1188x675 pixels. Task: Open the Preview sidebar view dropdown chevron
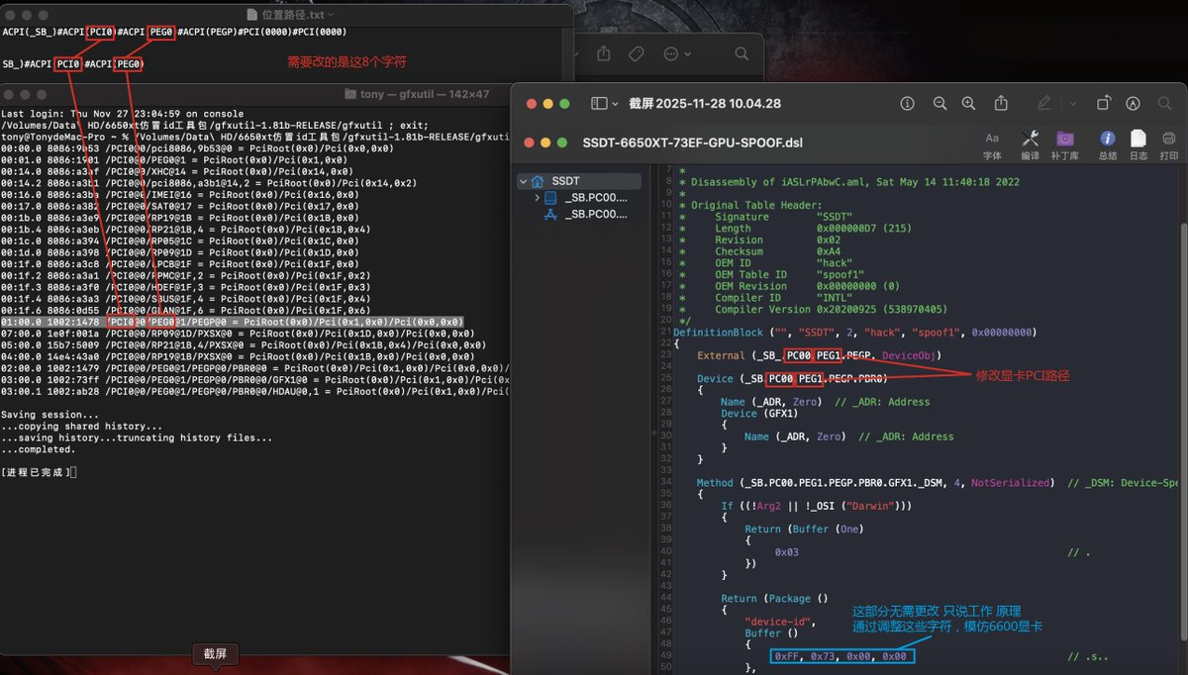click(615, 104)
